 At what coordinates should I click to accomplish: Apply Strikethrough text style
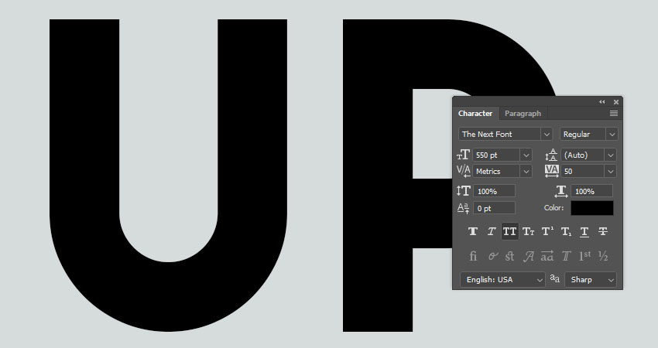coord(603,231)
